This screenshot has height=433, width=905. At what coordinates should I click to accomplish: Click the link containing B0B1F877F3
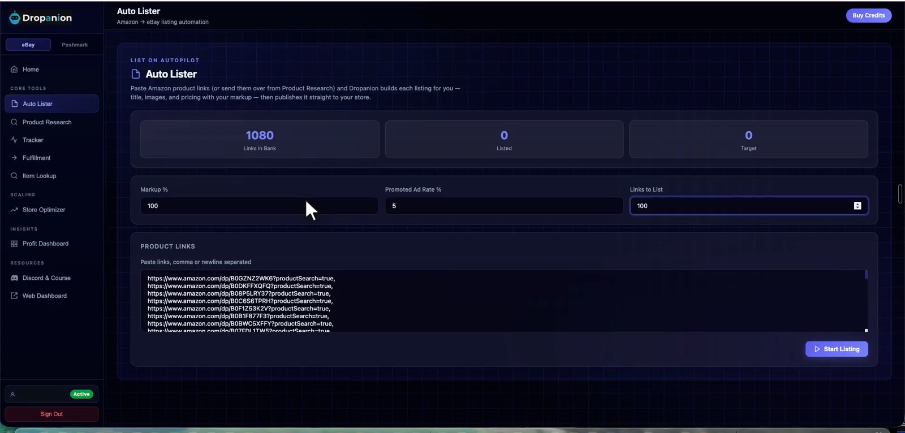pos(238,316)
